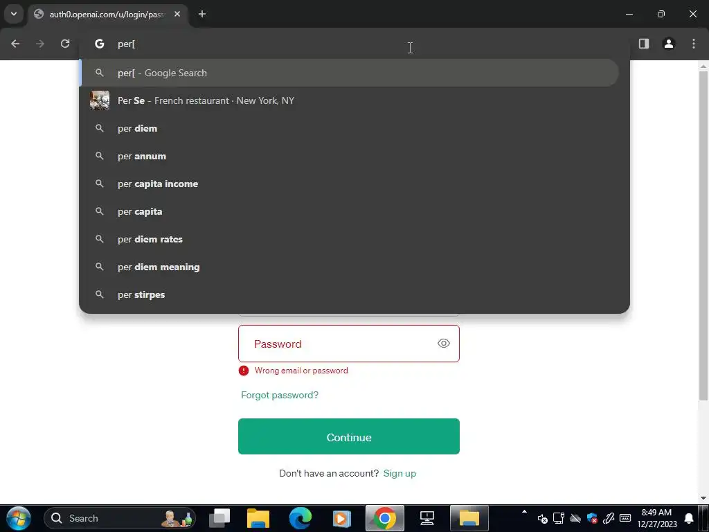This screenshot has width=709, height=532.
Task: Select 'per diem' suggestion
Action: (x=349, y=128)
